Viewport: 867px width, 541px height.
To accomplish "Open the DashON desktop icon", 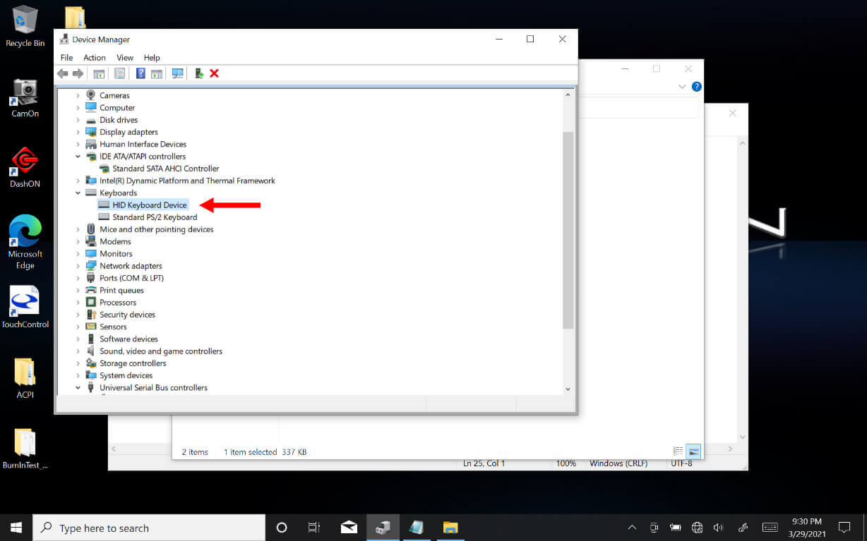I will (25, 167).
